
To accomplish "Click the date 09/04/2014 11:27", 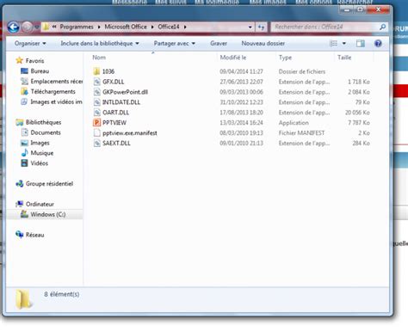I will tap(241, 71).
